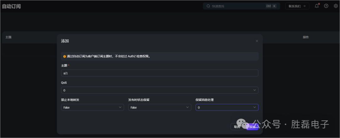Click the 取消 button
Viewport: 340px width, 138px height.
pyautogui.click(x=237, y=127)
